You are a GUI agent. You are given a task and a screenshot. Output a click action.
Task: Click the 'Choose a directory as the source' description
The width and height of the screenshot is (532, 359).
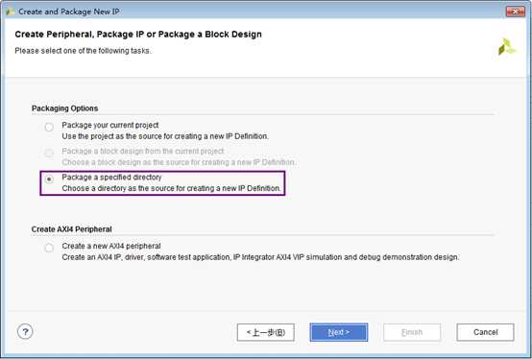point(171,188)
